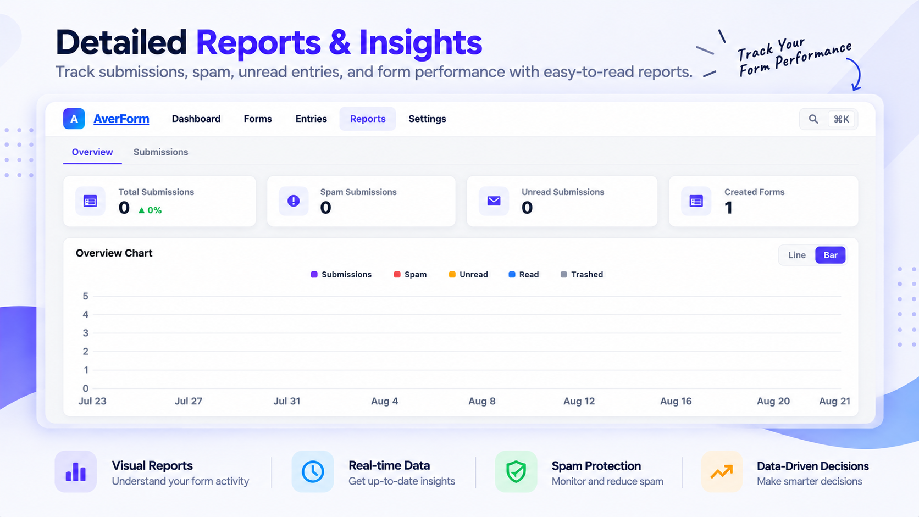Click the Total Submissions card icon
This screenshot has width=919, height=517.
[x=90, y=201]
